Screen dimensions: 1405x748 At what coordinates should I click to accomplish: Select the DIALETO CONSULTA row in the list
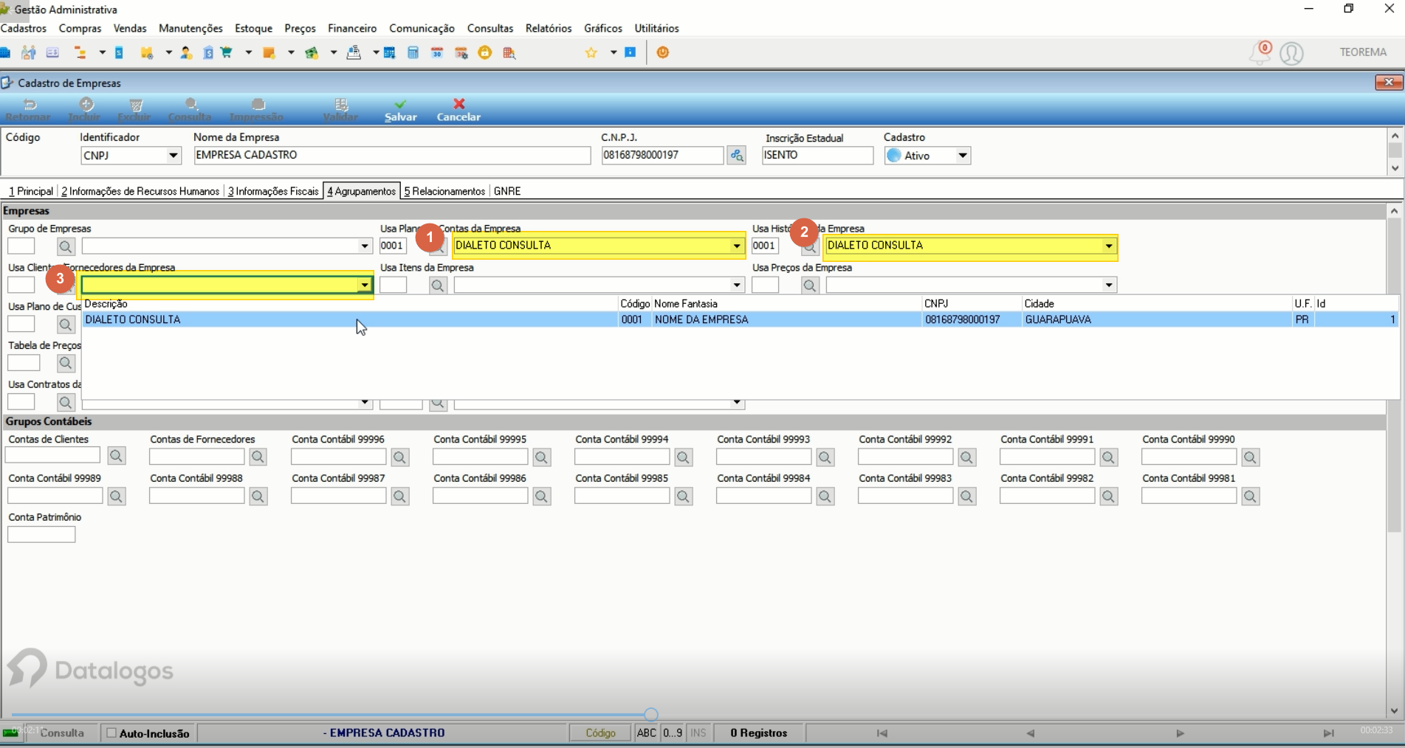tap(738, 319)
